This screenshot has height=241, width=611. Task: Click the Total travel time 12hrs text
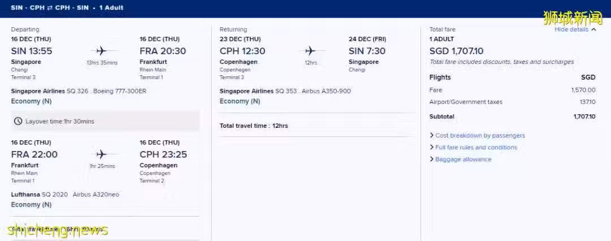253,126
